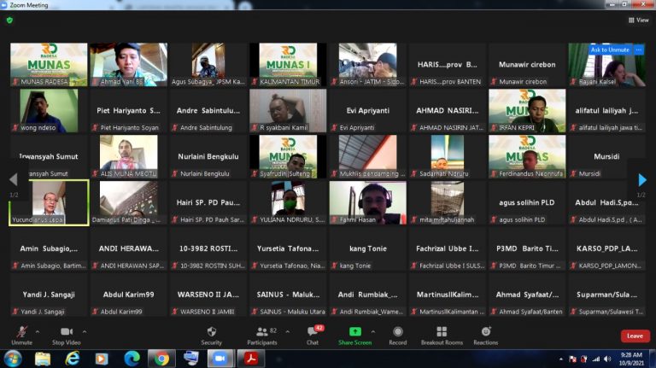Expand audio options arrow beside Unmute
The width and height of the screenshot is (656, 368).
coord(37,330)
